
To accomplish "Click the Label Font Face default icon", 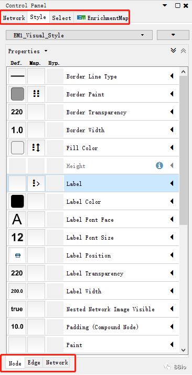I will (17, 220).
